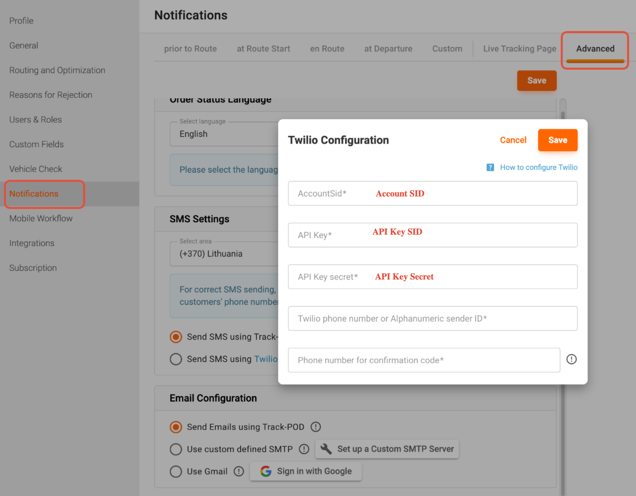Select Notifications in the sidebar
Screen dimensions: 636x496
click(x=34, y=194)
